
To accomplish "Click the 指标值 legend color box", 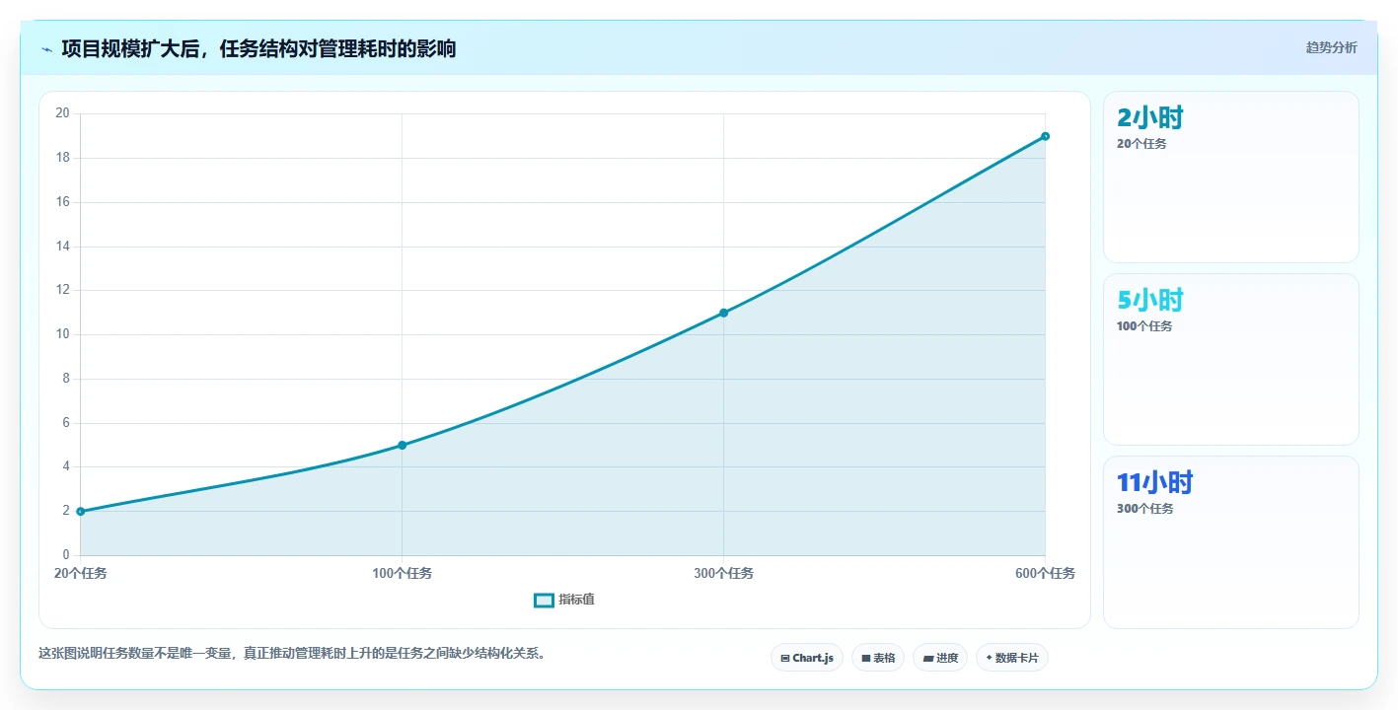I will tap(544, 600).
